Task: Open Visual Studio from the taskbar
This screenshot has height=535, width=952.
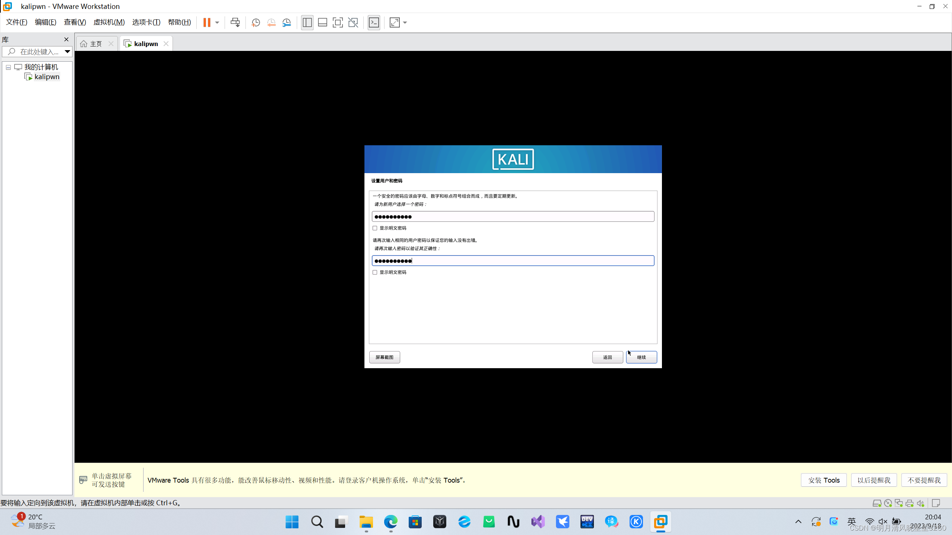Action: pos(538,522)
